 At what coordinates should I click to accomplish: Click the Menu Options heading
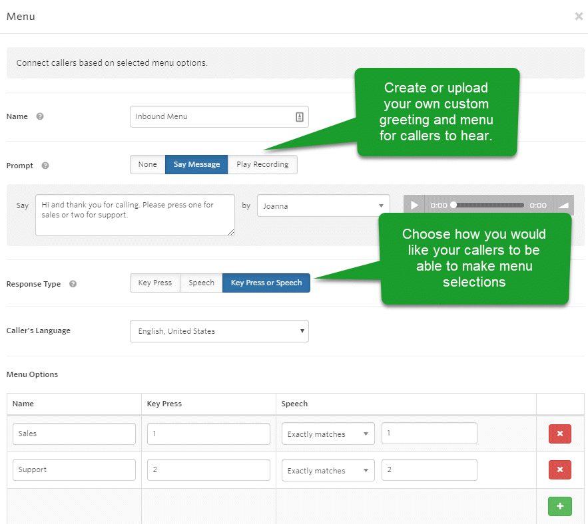click(32, 374)
